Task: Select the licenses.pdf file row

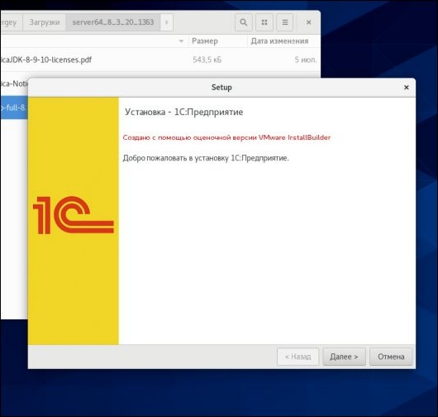Action: point(160,60)
